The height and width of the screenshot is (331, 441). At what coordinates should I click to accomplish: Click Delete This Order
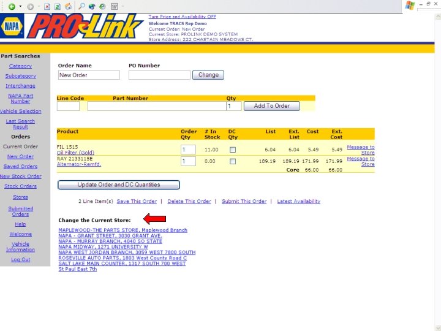pyautogui.click(x=189, y=201)
